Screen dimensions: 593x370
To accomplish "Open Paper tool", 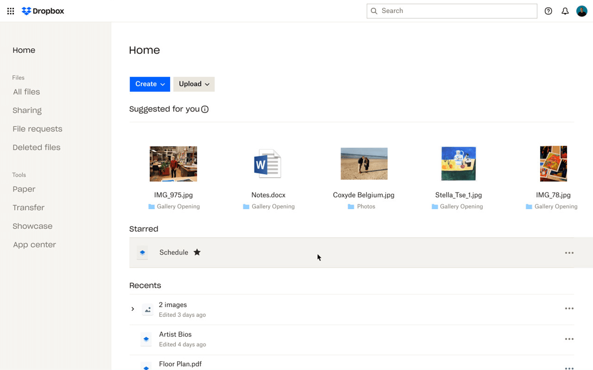I will coord(24,189).
